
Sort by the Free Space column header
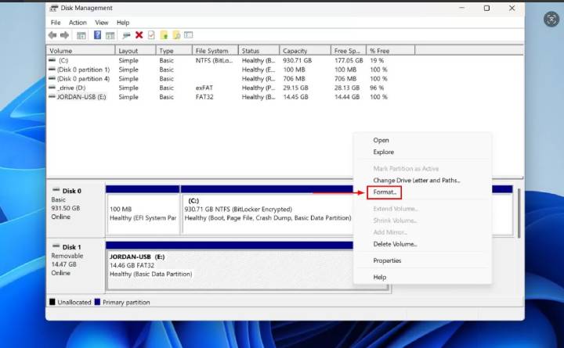[x=349, y=51]
